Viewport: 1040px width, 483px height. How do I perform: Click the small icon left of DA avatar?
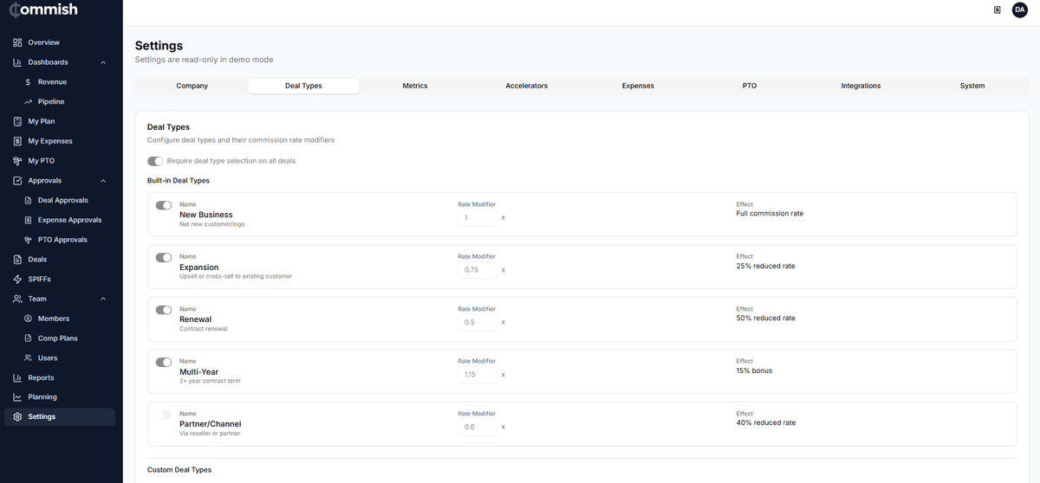[998, 10]
